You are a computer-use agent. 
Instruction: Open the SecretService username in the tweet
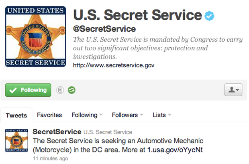(x=57, y=132)
